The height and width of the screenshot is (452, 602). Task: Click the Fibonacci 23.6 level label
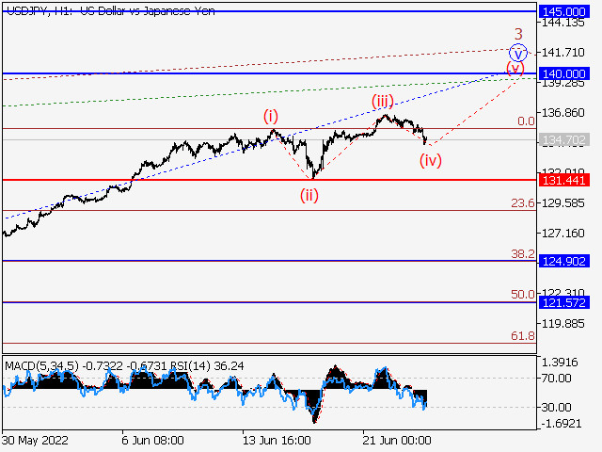pos(523,203)
